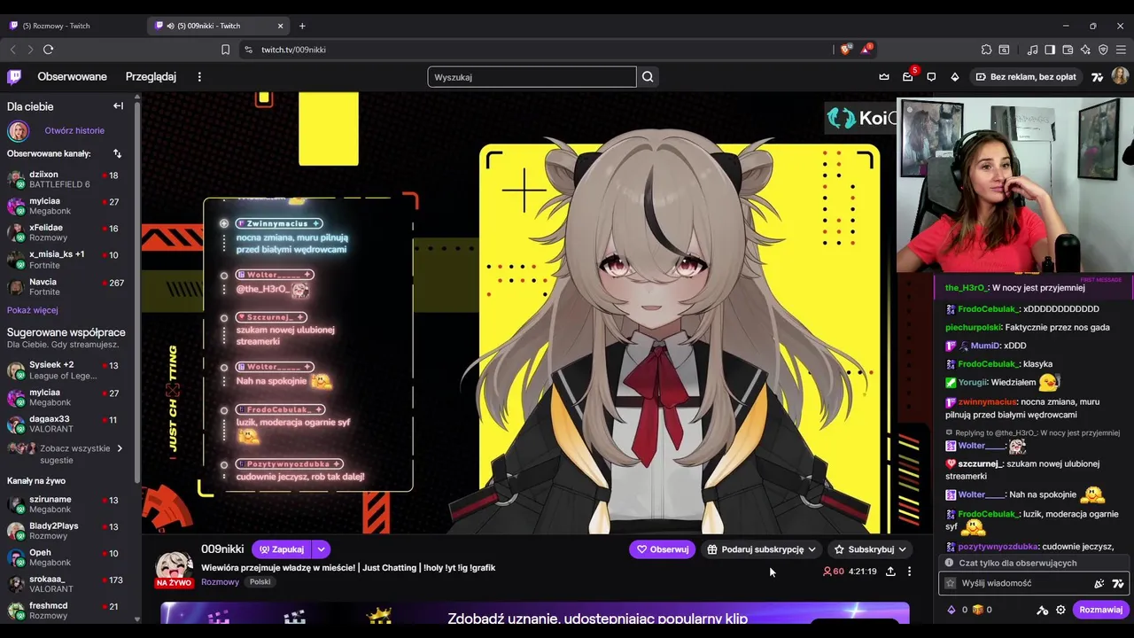
Task: Click Bez reklam, bez opłat button
Action: (x=1026, y=77)
